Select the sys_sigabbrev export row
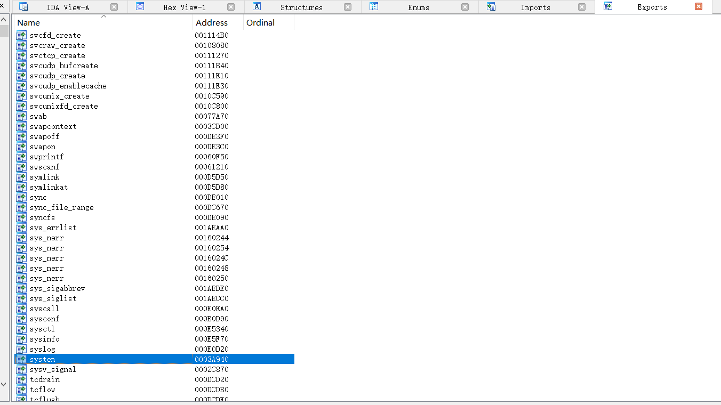Viewport: 721px width, 405px height. pos(154,288)
